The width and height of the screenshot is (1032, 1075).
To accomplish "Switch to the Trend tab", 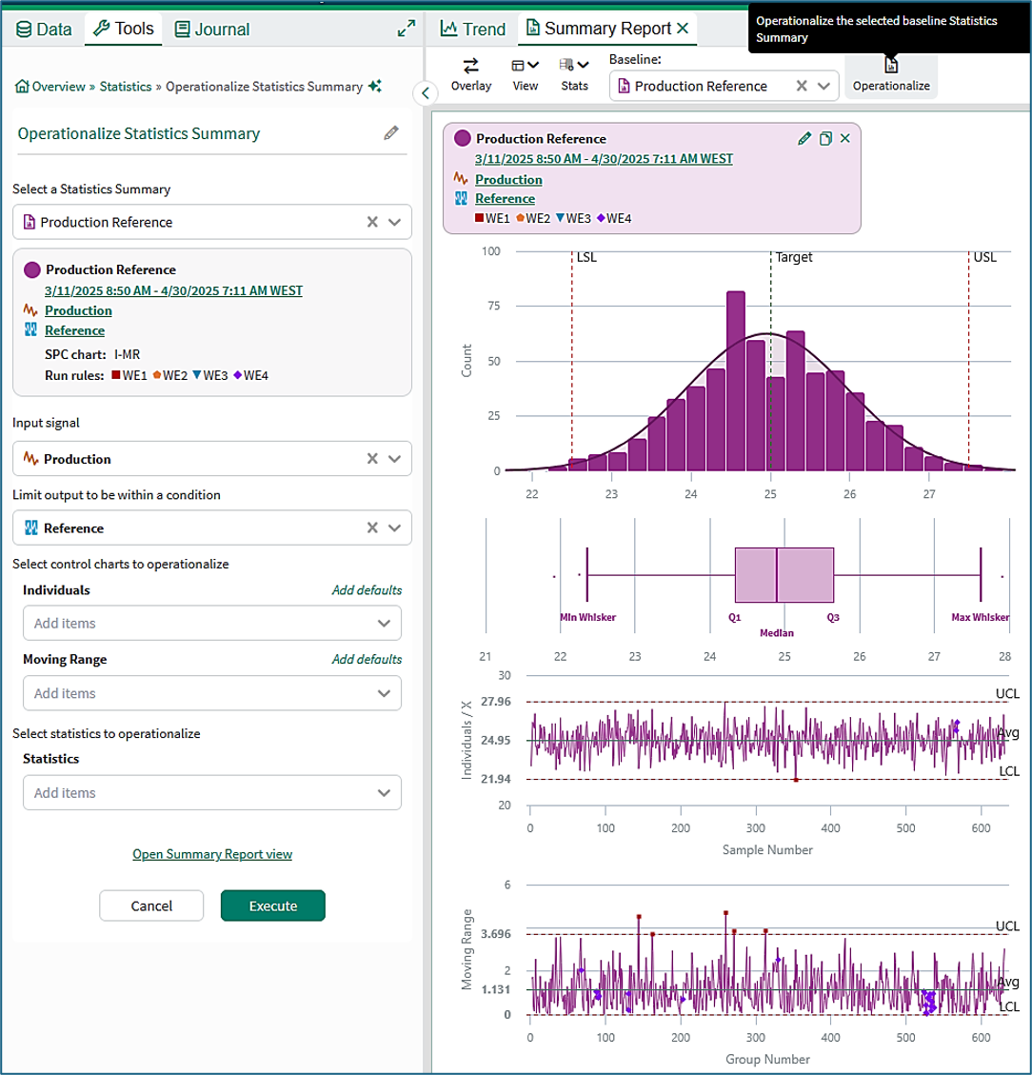I will [473, 29].
